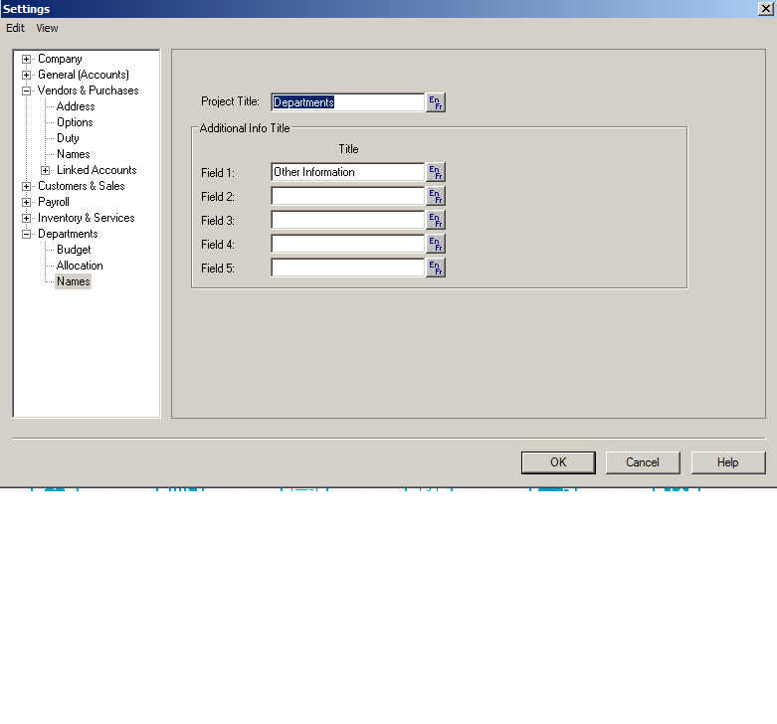Expand the Inventory & Services node

point(26,218)
